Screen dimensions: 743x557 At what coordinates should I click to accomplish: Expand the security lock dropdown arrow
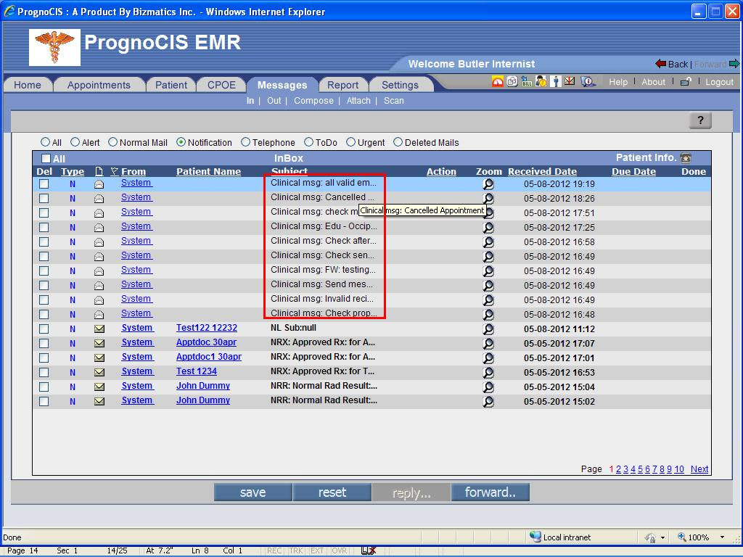[x=662, y=537]
